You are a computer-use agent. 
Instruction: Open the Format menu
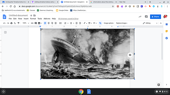coord(33,19)
